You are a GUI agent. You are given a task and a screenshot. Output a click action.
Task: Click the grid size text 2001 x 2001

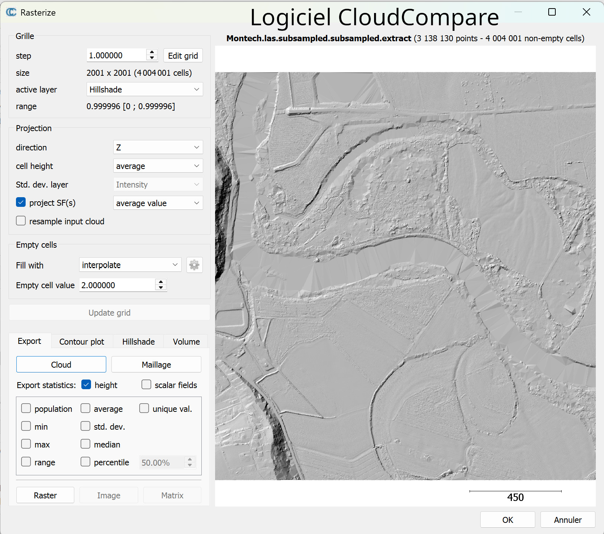coord(139,73)
